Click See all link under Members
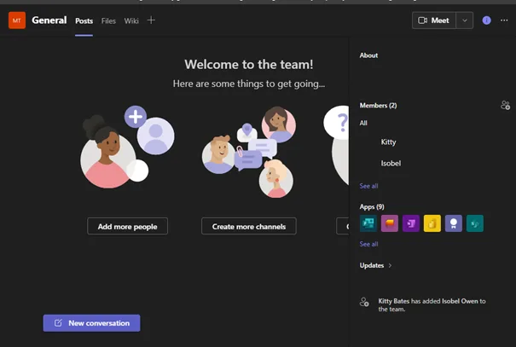The height and width of the screenshot is (347, 516). [x=368, y=186]
